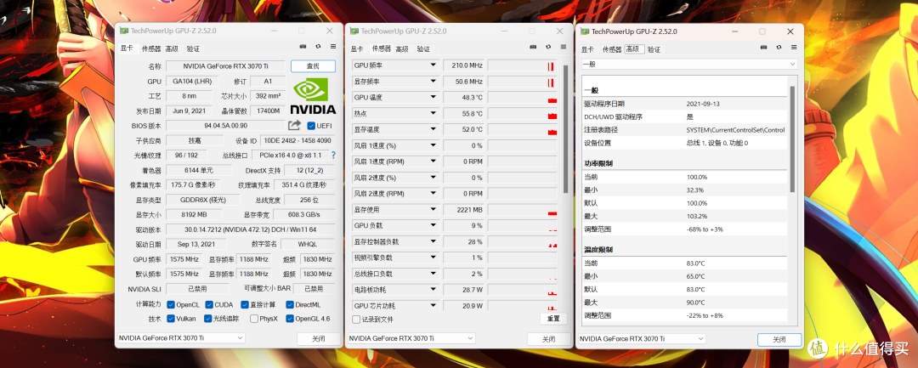918x368 pixels.
Task: Click the GPU 温度 sensor graph
Action: tap(522, 97)
